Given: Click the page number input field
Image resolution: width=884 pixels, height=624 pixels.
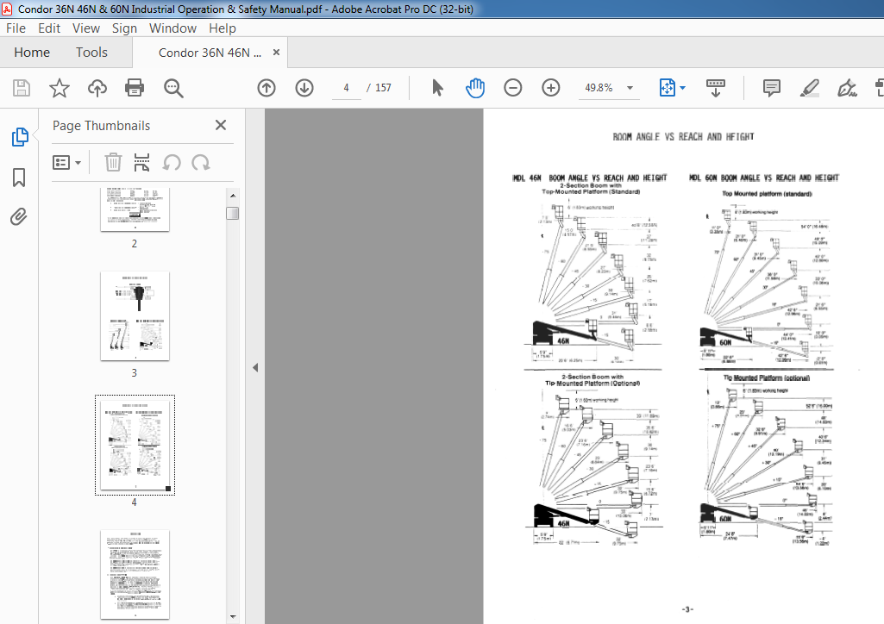Looking at the screenshot, I should (346, 88).
